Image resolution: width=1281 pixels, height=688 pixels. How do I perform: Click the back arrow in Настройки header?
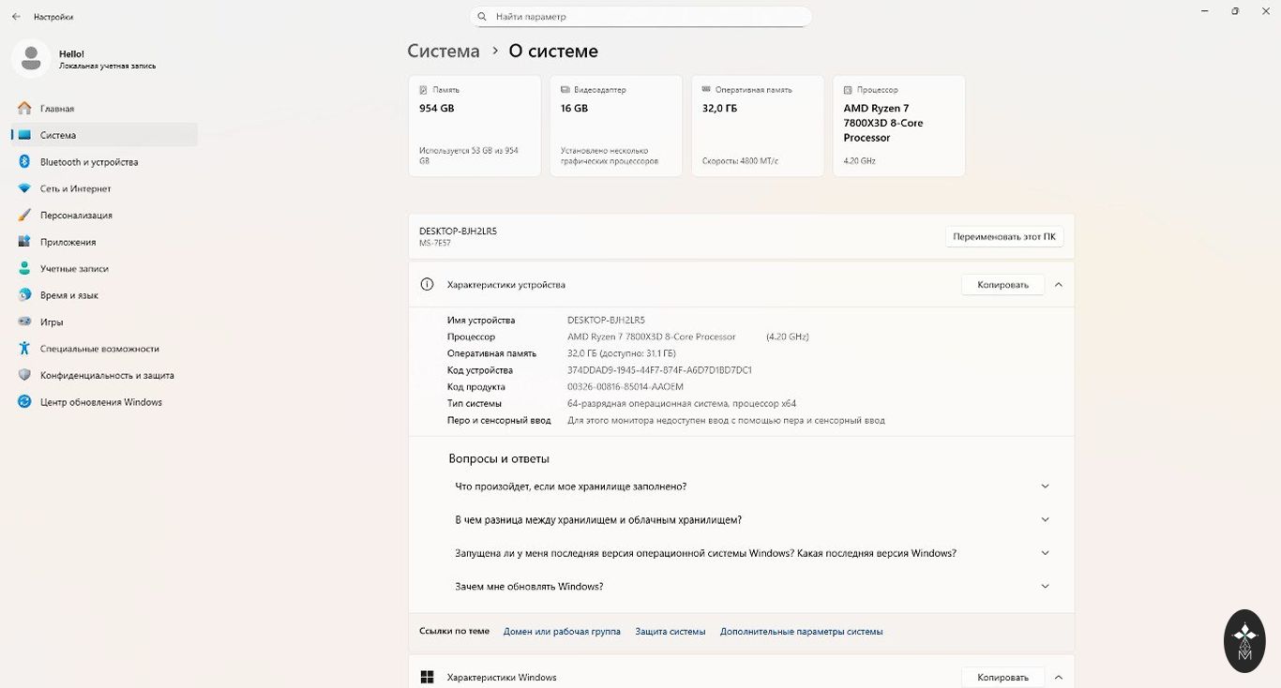click(16, 17)
